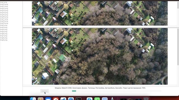Screen dimensions: 179x100
Task: Select img1.png in the file list
Action: (x=3, y=2)
